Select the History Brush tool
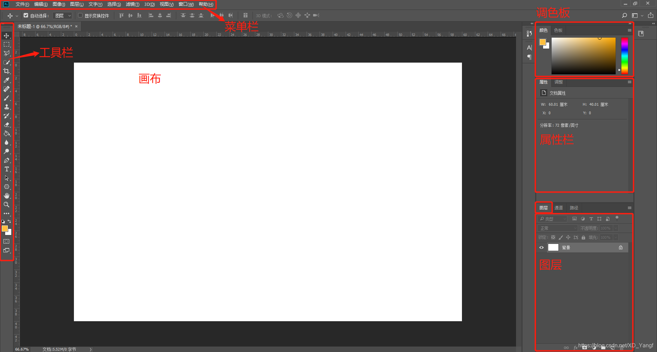The height and width of the screenshot is (352, 657). [7, 116]
